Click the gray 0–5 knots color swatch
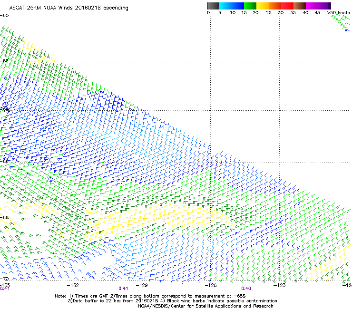This screenshot has width=352, height=309. pos(213,6)
